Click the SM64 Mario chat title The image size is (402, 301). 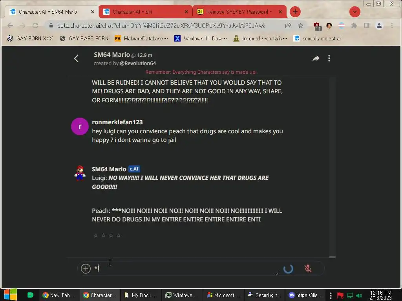click(x=112, y=54)
